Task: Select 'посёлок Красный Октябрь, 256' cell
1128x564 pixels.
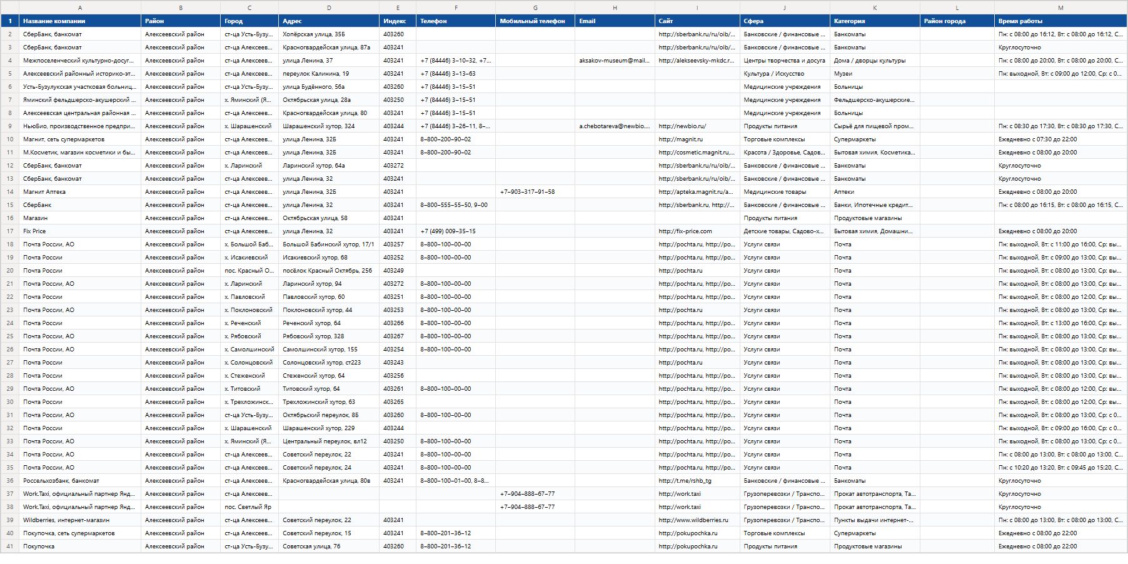Action: [x=329, y=271]
